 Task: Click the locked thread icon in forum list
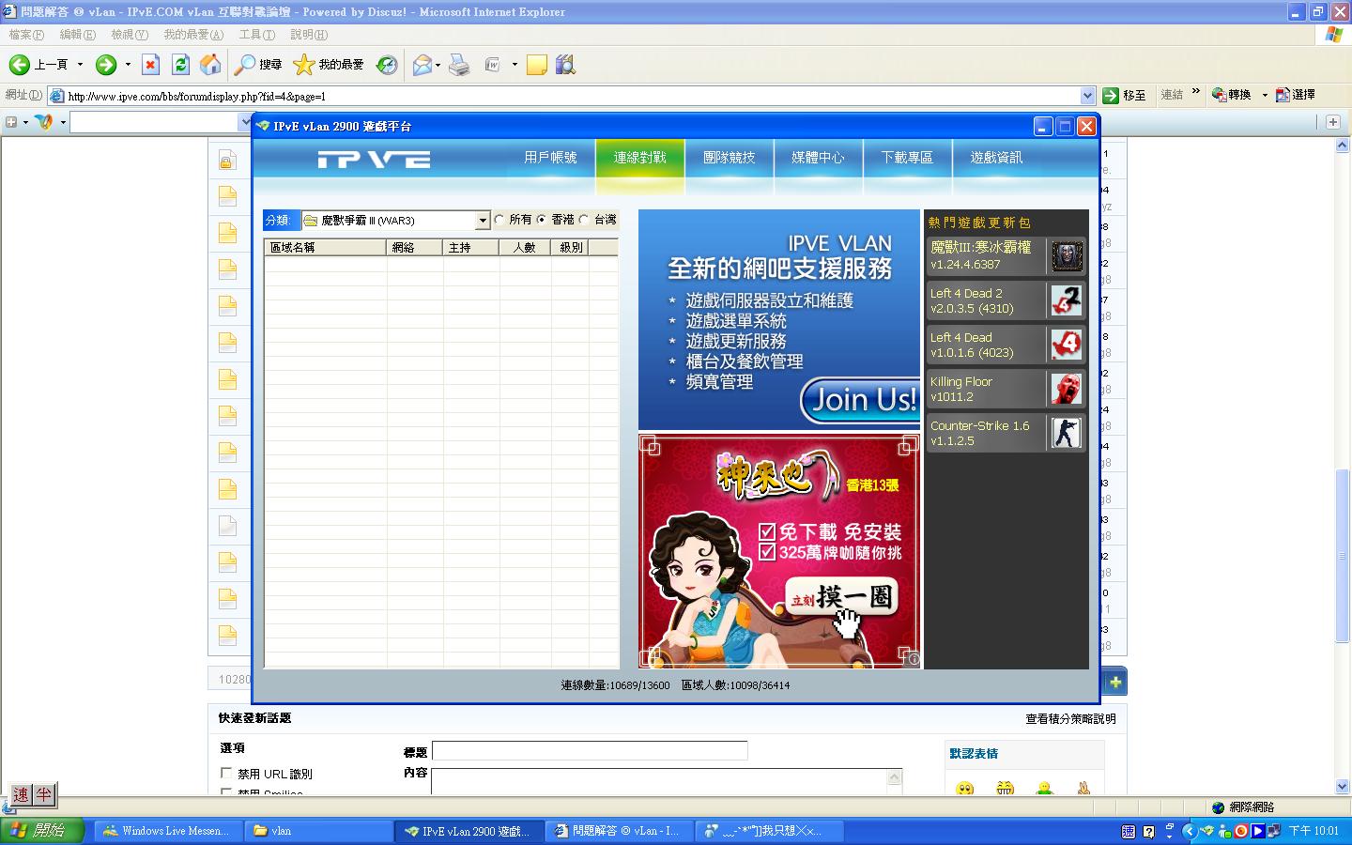tap(226, 161)
